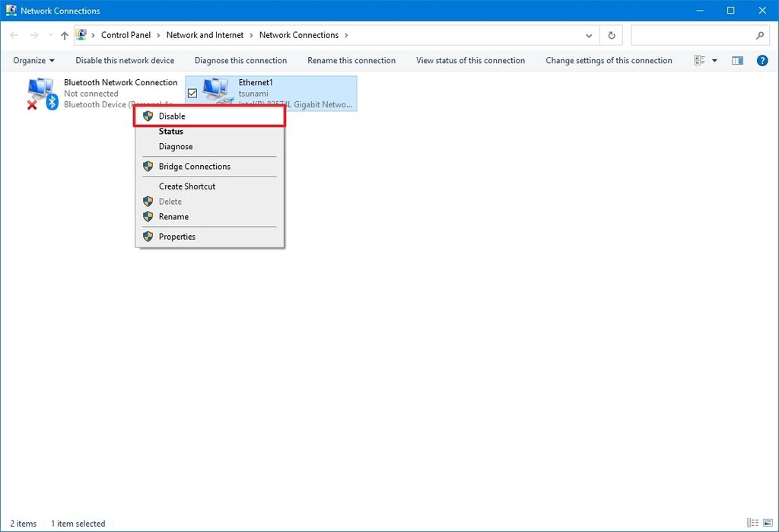Open the Organize dropdown
The width and height of the screenshot is (779, 532).
(33, 60)
